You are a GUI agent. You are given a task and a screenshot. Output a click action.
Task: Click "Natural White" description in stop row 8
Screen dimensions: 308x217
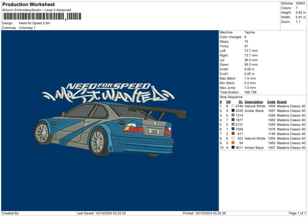[255, 139]
